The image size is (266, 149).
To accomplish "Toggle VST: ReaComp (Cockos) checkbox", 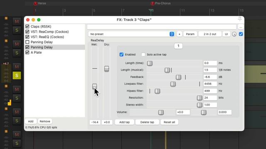I will [x=27, y=31].
